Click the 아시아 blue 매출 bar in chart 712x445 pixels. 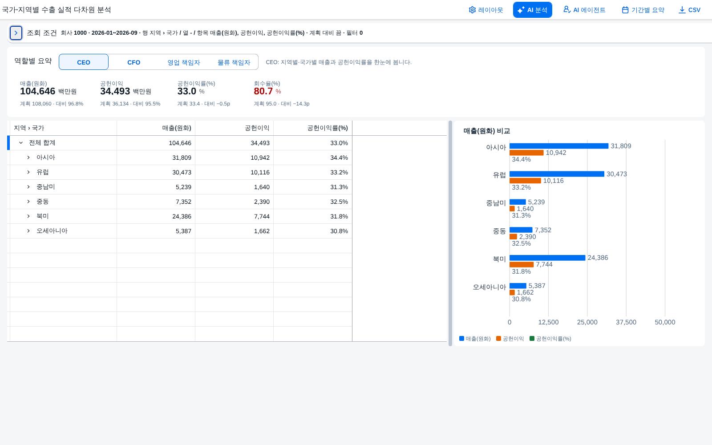(559, 146)
